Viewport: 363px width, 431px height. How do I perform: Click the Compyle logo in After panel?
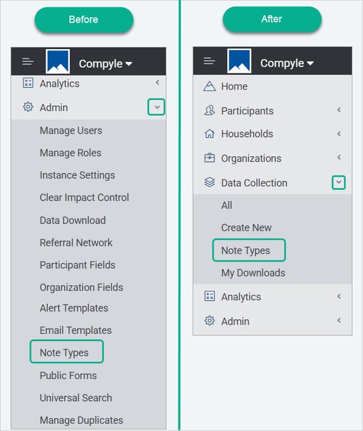(x=239, y=61)
